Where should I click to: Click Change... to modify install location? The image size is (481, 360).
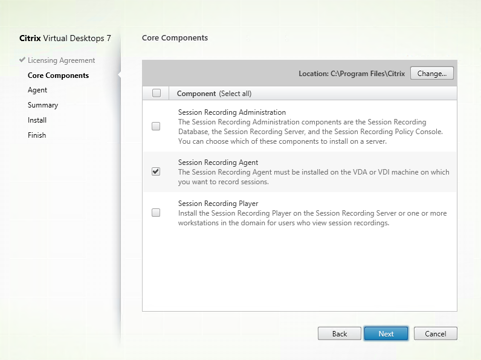point(431,74)
